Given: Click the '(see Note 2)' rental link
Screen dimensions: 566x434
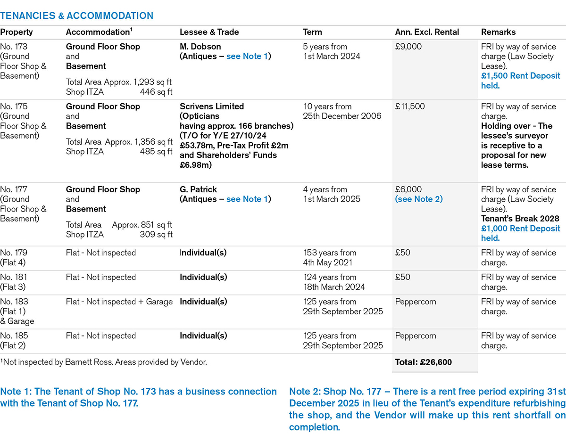Looking at the screenshot, I should click(x=419, y=199).
